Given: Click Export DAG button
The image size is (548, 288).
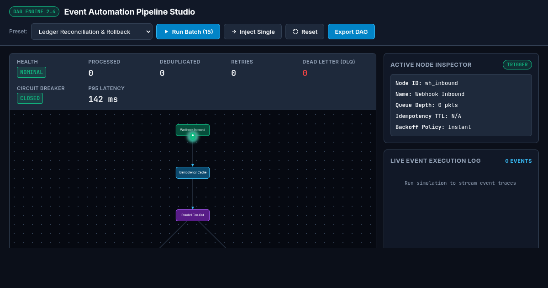Looking at the screenshot, I should tap(351, 32).
